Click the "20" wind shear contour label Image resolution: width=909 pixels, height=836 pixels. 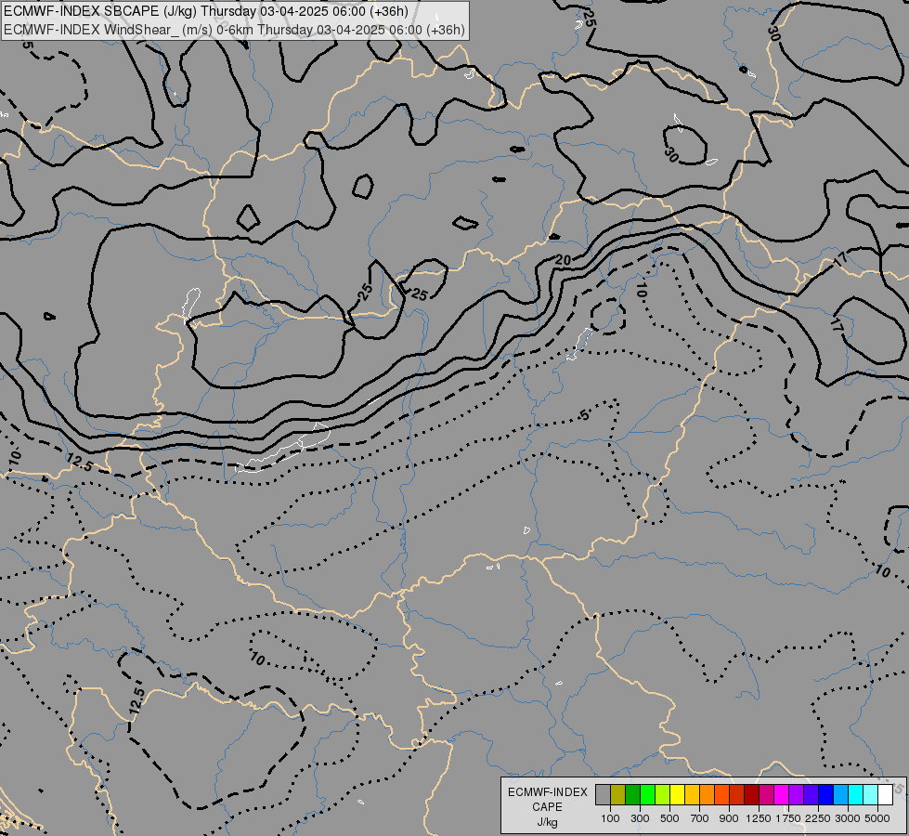pos(563,260)
